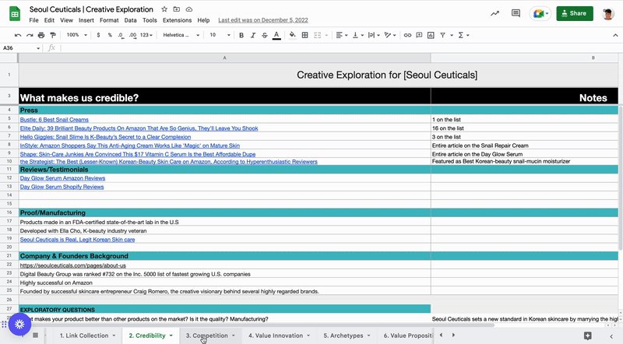Click the Google Meet call button
The height and width of the screenshot is (344, 623).
540,13
